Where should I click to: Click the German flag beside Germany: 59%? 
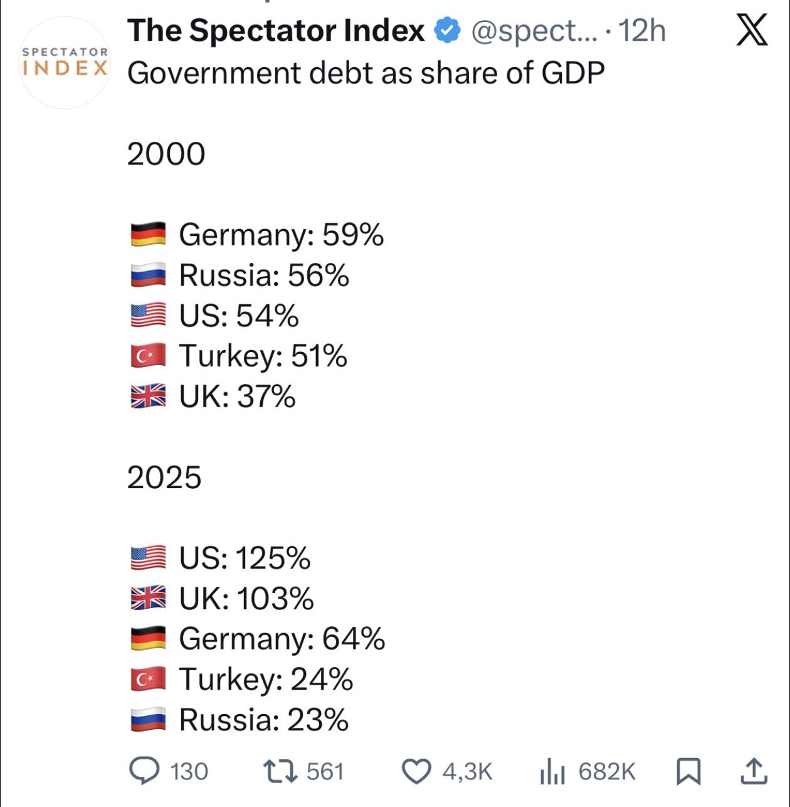148,235
